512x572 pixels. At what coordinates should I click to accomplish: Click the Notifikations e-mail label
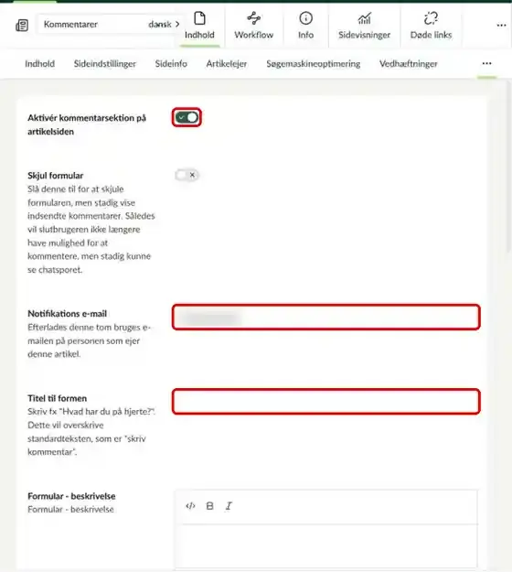point(67,314)
